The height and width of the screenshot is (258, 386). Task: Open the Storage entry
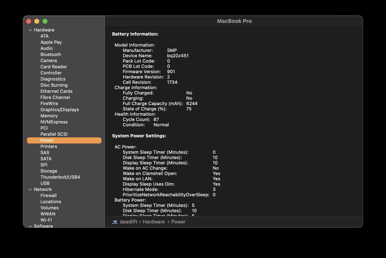(x=49, y=171)
